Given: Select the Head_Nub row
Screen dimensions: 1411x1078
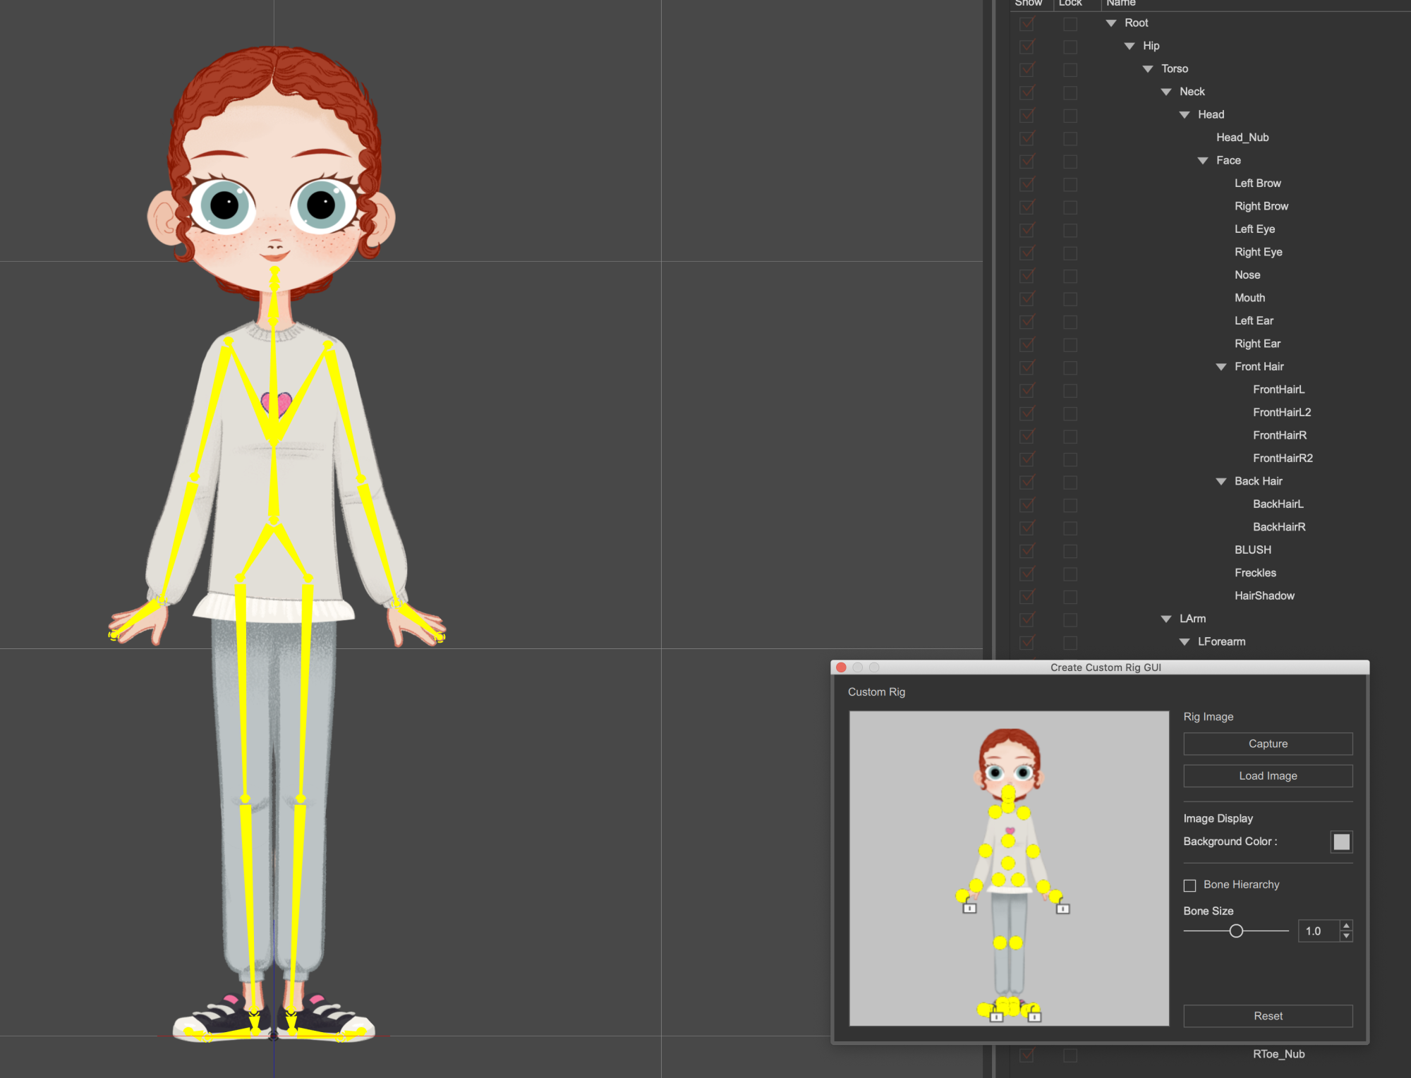Looking at the screenshot, I should click(1242, 138).
